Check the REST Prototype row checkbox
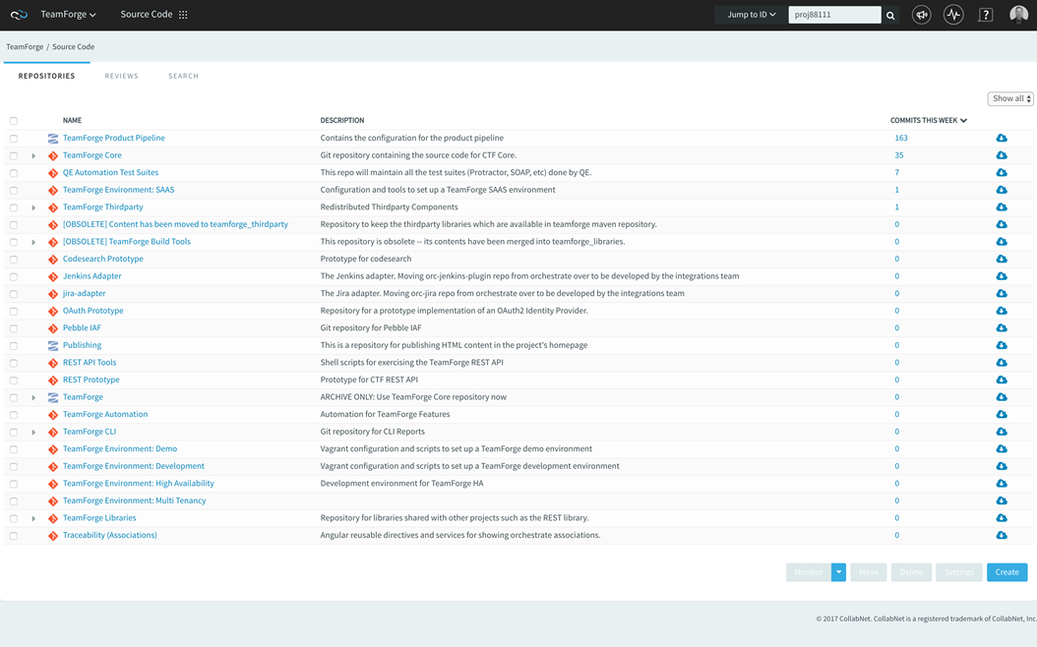 pos(13,380)
